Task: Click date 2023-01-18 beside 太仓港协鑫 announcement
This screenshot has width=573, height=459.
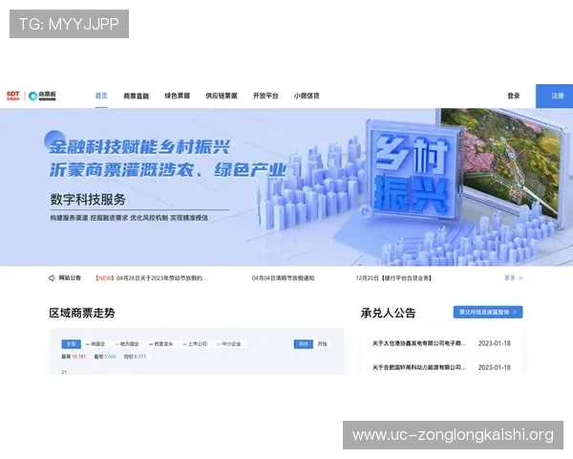Action: 494,343
